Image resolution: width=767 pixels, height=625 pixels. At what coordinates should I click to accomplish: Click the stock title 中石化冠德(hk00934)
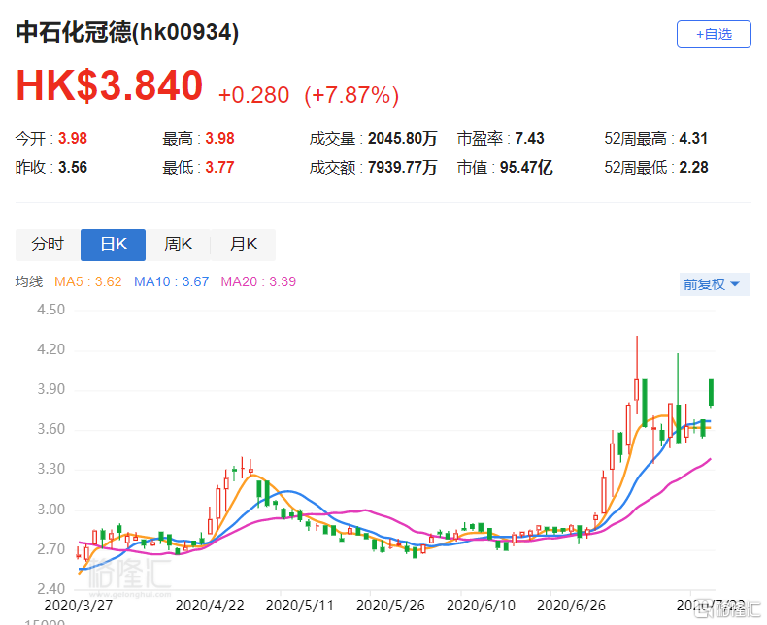[x=127, y=32]
